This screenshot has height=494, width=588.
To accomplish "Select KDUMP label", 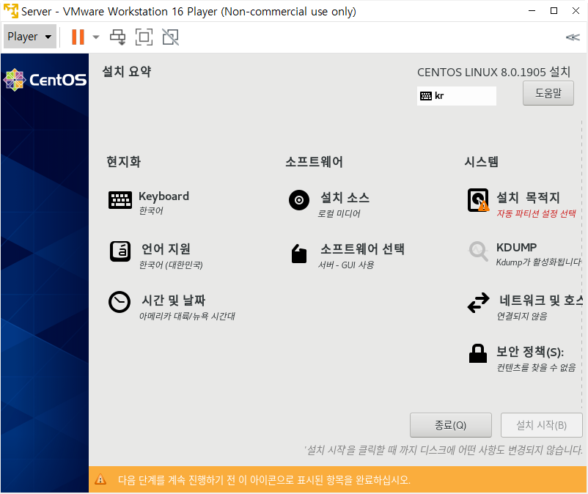I will point(516,248).
